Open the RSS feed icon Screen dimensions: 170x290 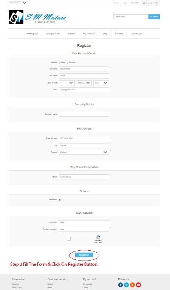coord(133,285)
